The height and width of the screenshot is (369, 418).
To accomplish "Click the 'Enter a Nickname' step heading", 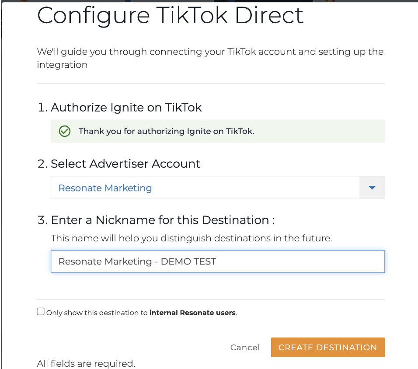I will (x=156, y=220).
